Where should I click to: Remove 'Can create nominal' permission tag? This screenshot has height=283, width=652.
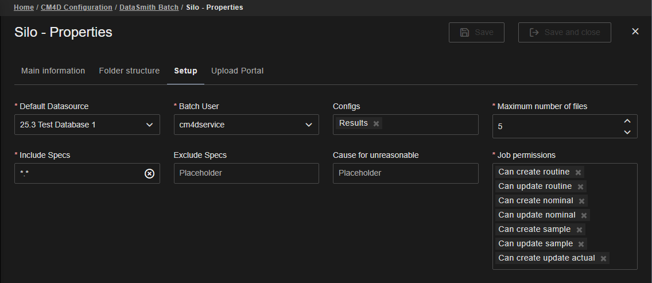(x=581, y=201)
